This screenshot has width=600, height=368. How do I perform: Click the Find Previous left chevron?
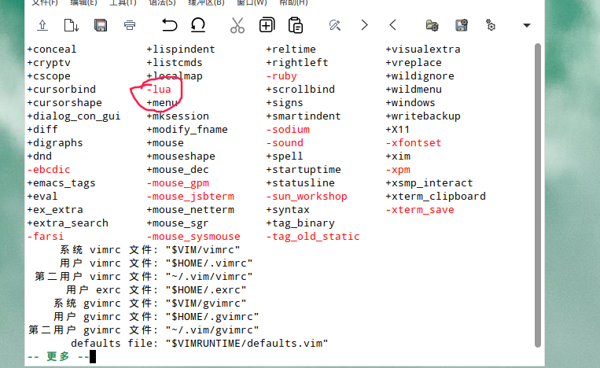coord(392,25)
